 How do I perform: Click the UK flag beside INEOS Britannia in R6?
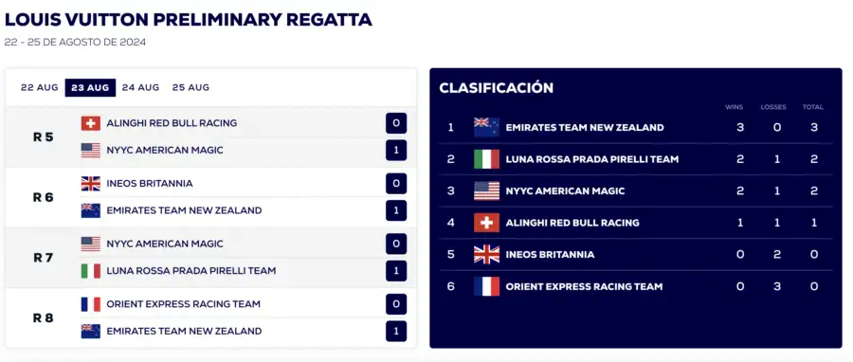pyautogui.click(x=91, y=184)
